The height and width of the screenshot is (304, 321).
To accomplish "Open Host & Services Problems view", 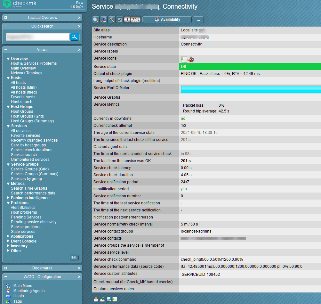I will click(x=34, y=63).
